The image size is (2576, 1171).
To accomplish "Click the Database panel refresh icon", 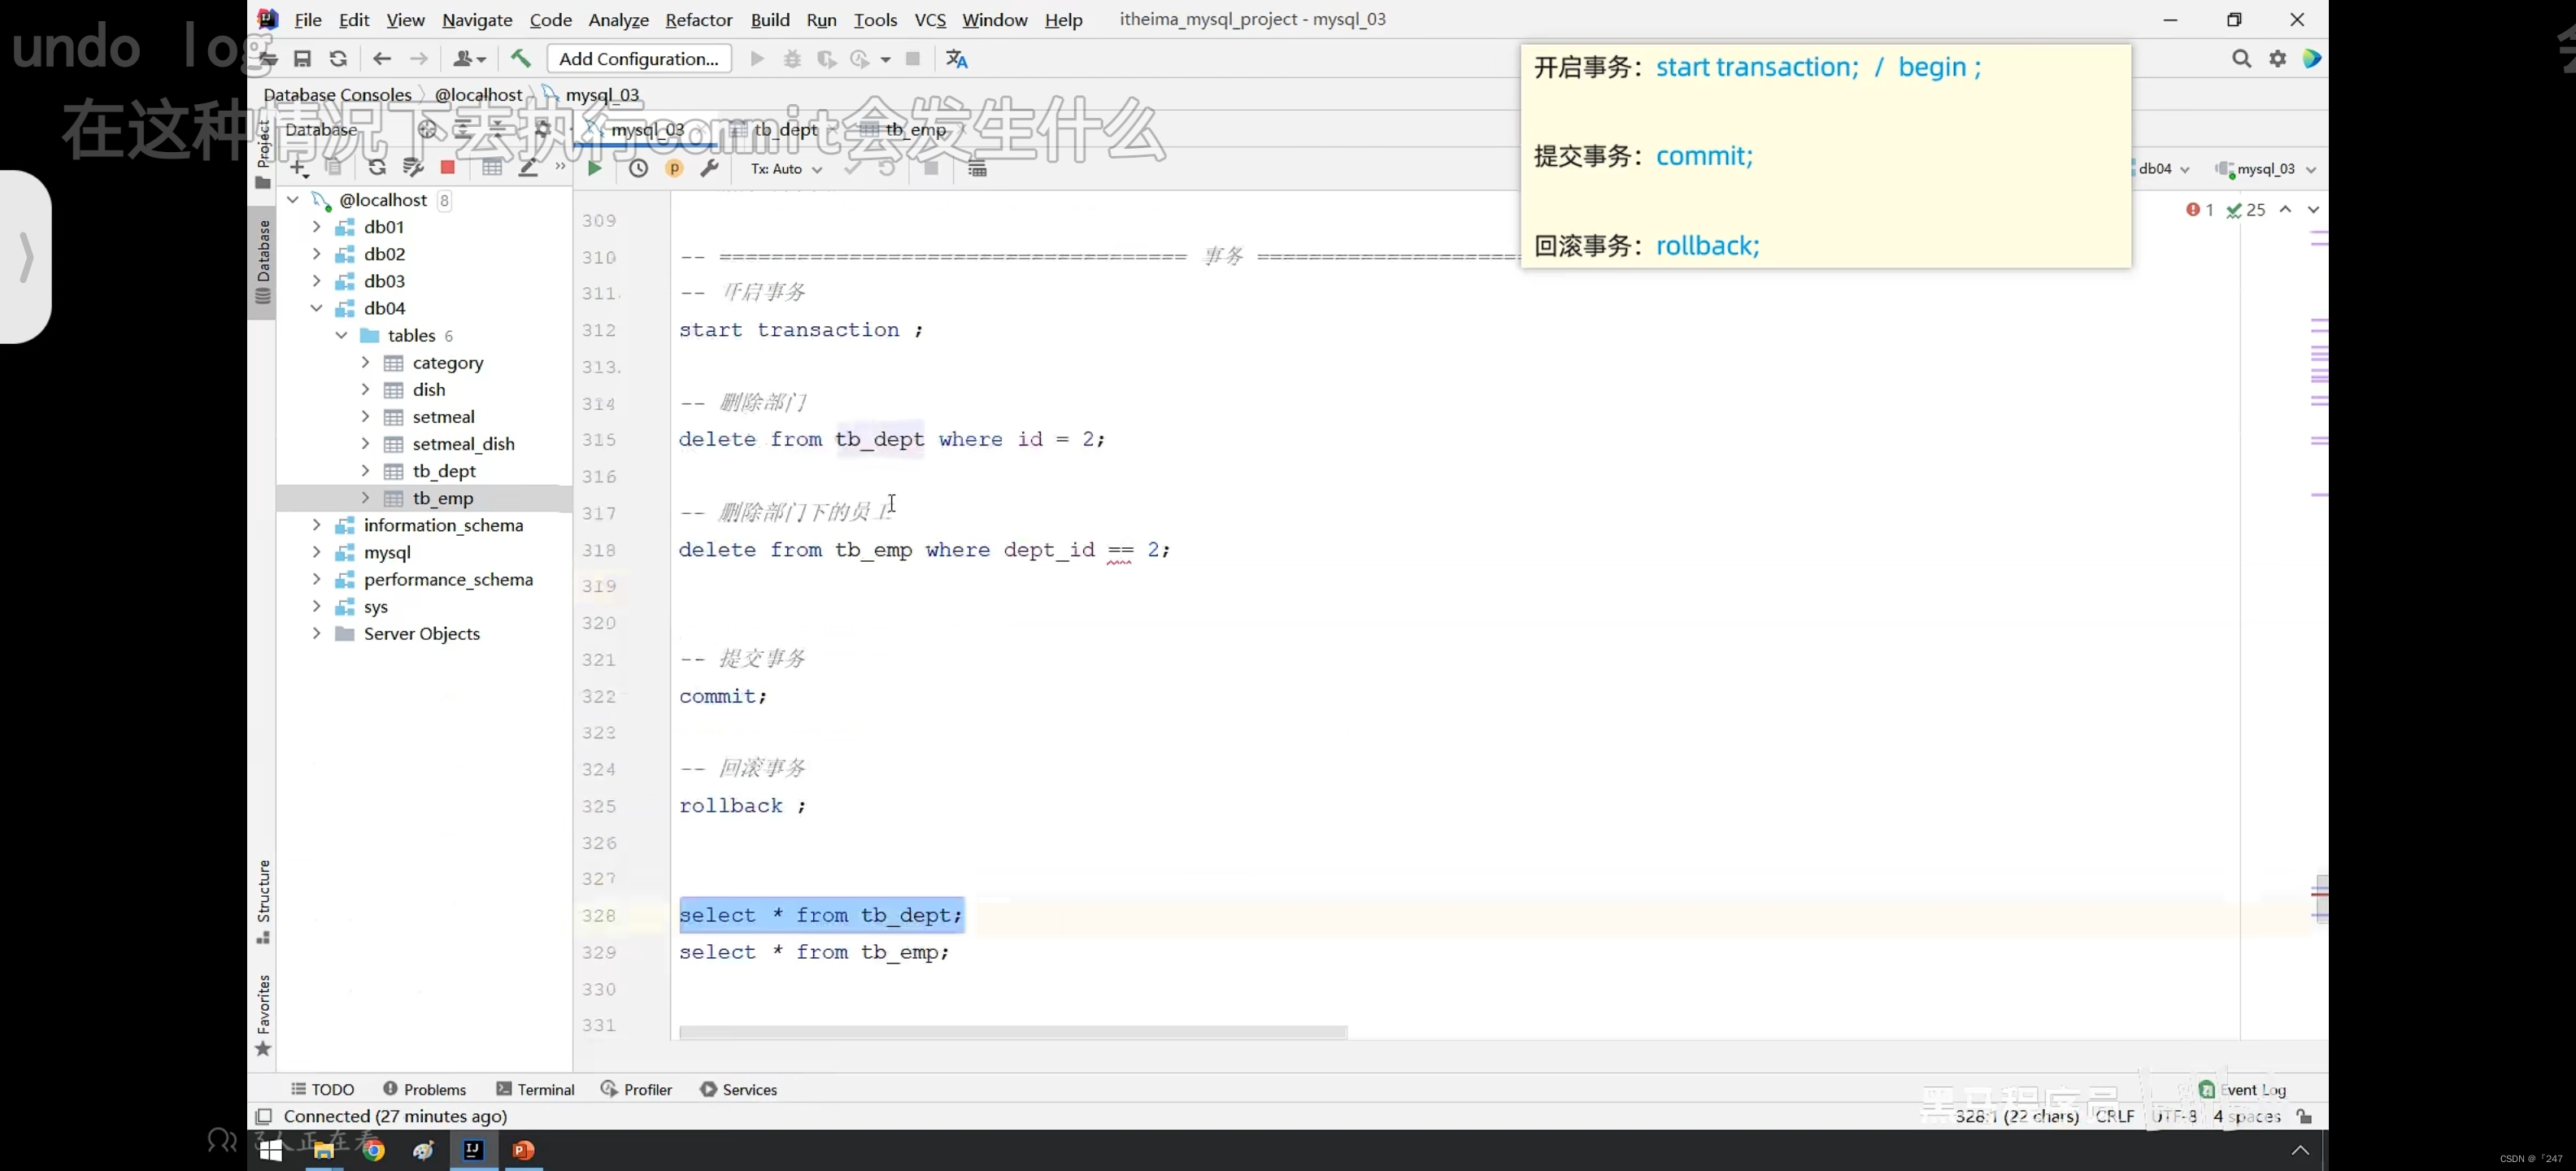I will tap(376, 168).
